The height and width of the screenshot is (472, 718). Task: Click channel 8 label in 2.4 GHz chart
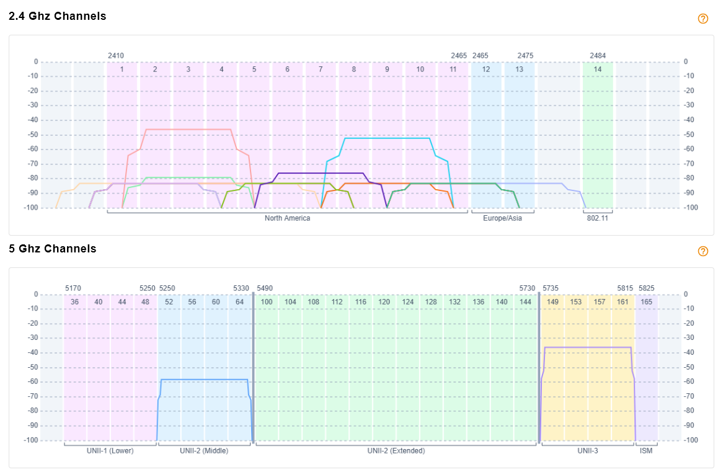click(x=354, y=69)
